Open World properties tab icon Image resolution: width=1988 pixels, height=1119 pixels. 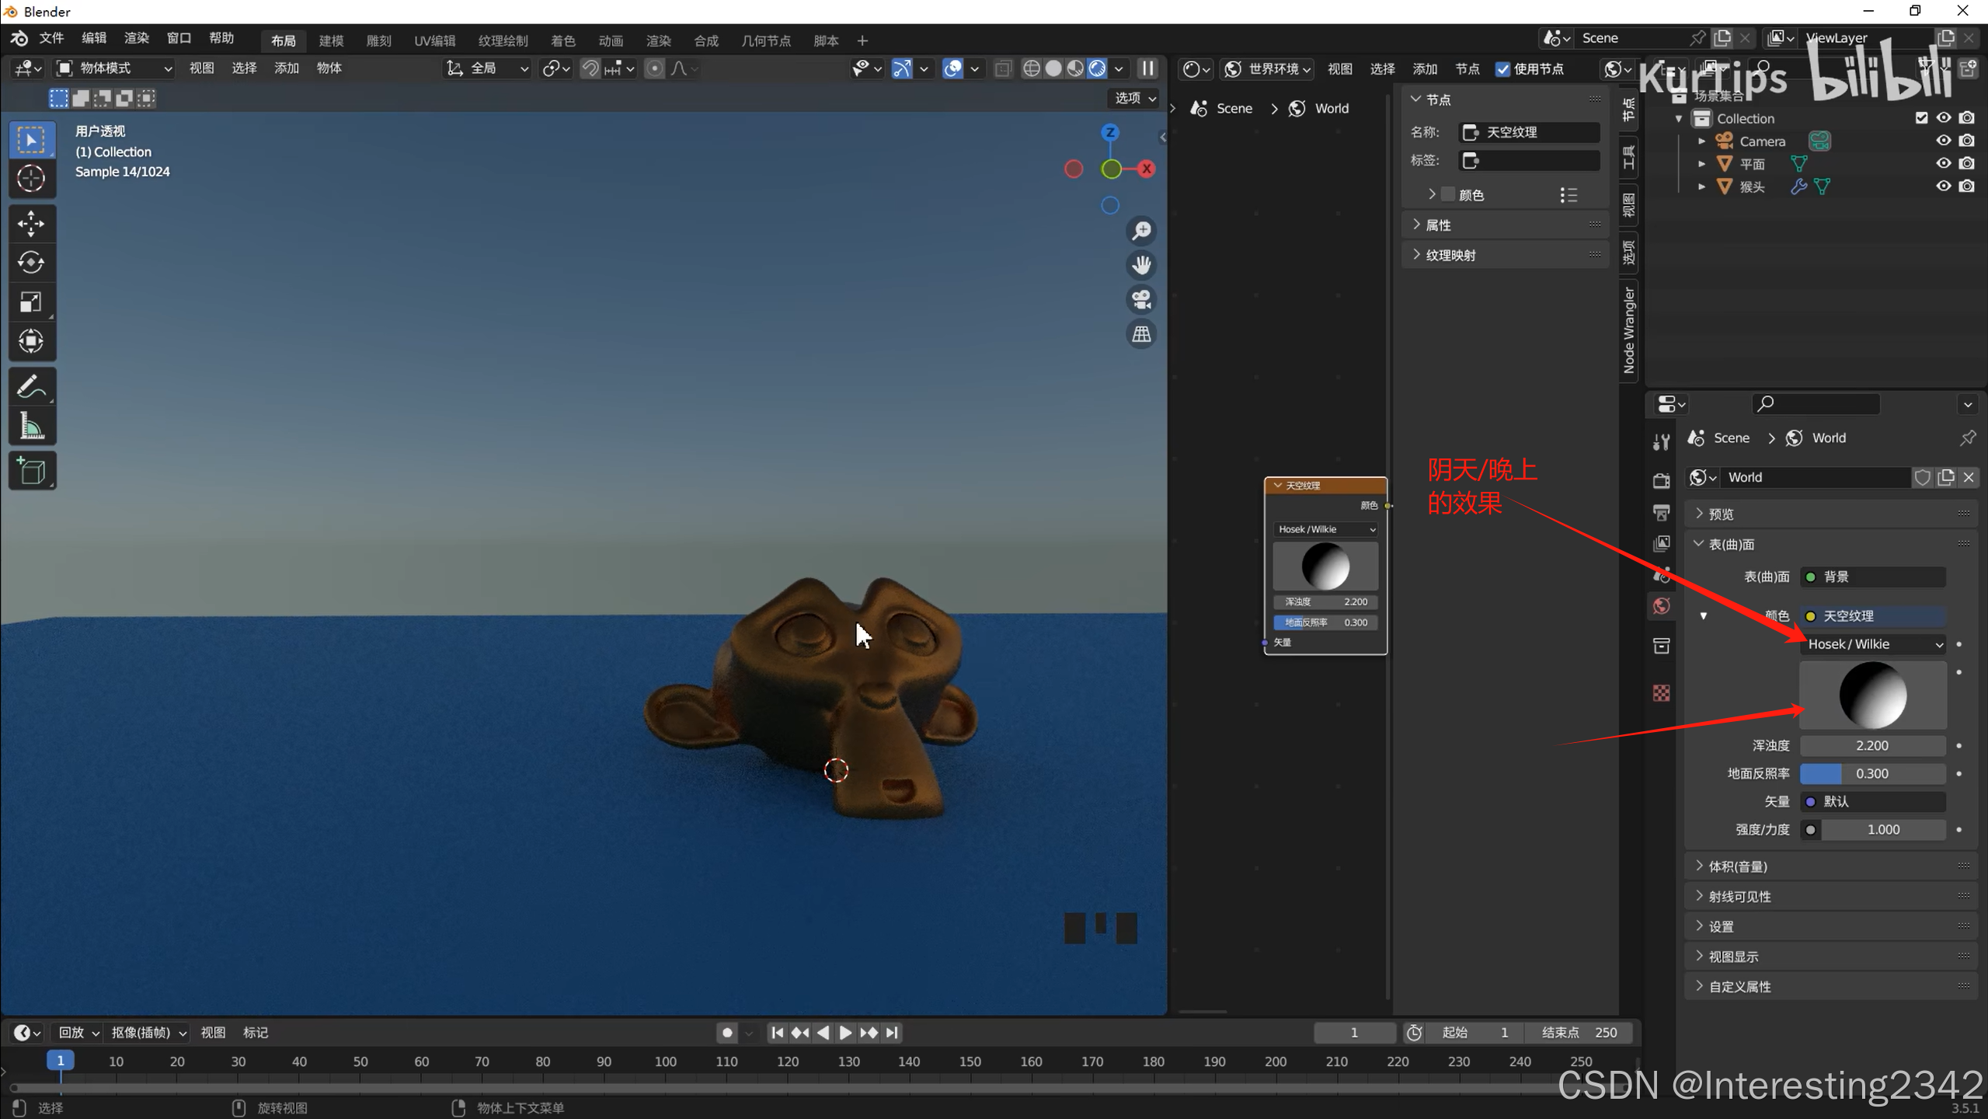coord(1662,606)
